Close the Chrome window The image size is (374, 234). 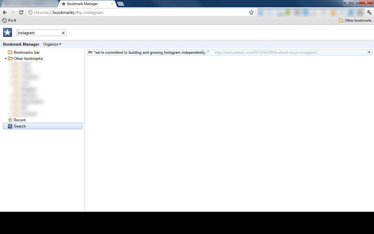(366, 3)
